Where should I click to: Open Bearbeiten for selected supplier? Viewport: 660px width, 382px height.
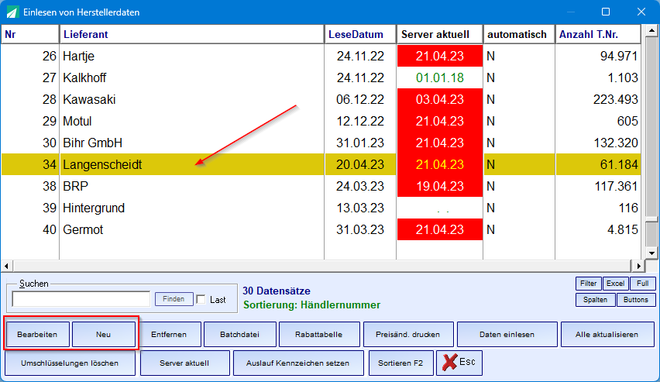(37, 335)
